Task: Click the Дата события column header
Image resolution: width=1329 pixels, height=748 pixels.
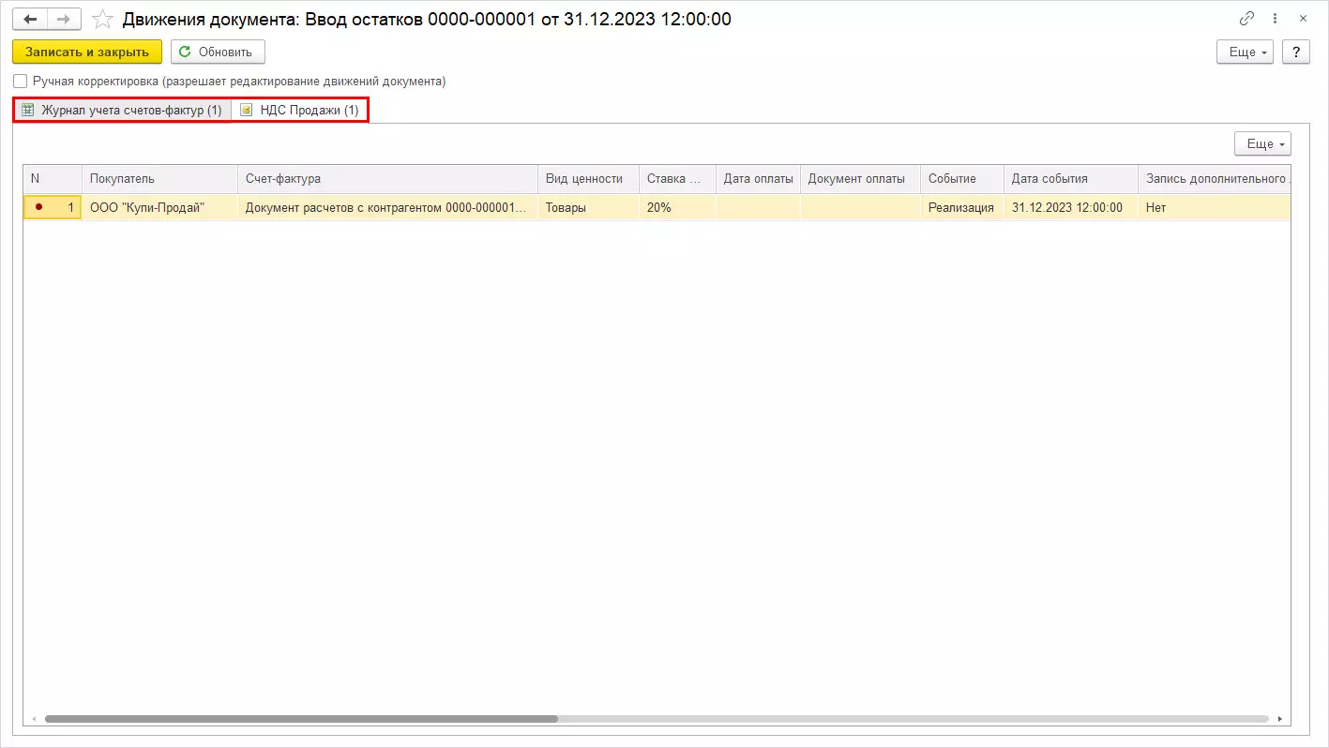Action: [x=1070, y=179]
